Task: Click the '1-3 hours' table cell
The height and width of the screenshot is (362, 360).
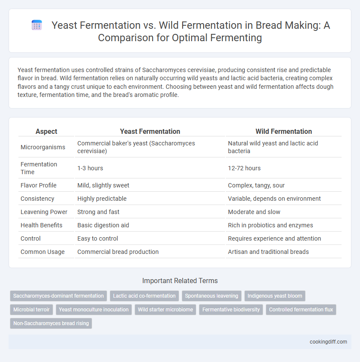Action: [x=150, y=168]
